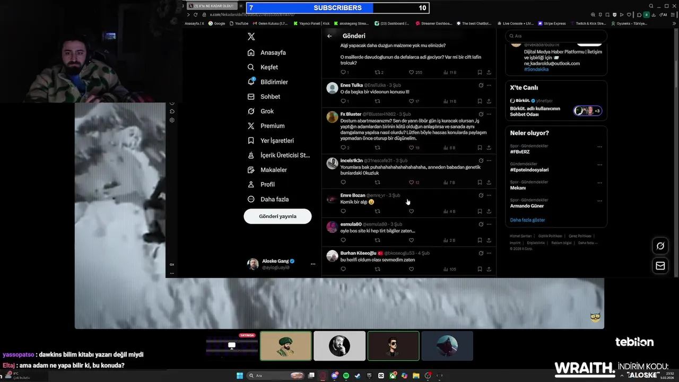Retweet Enes Tulka's tweet

pyautogui.click(x=378, y=101)
